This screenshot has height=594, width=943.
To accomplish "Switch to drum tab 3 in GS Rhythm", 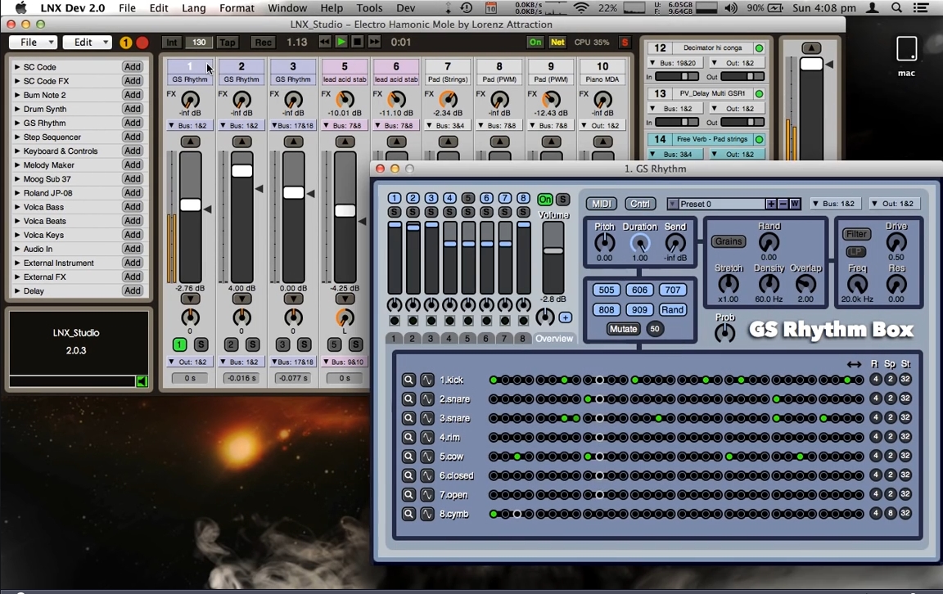I will pos(430,339).
